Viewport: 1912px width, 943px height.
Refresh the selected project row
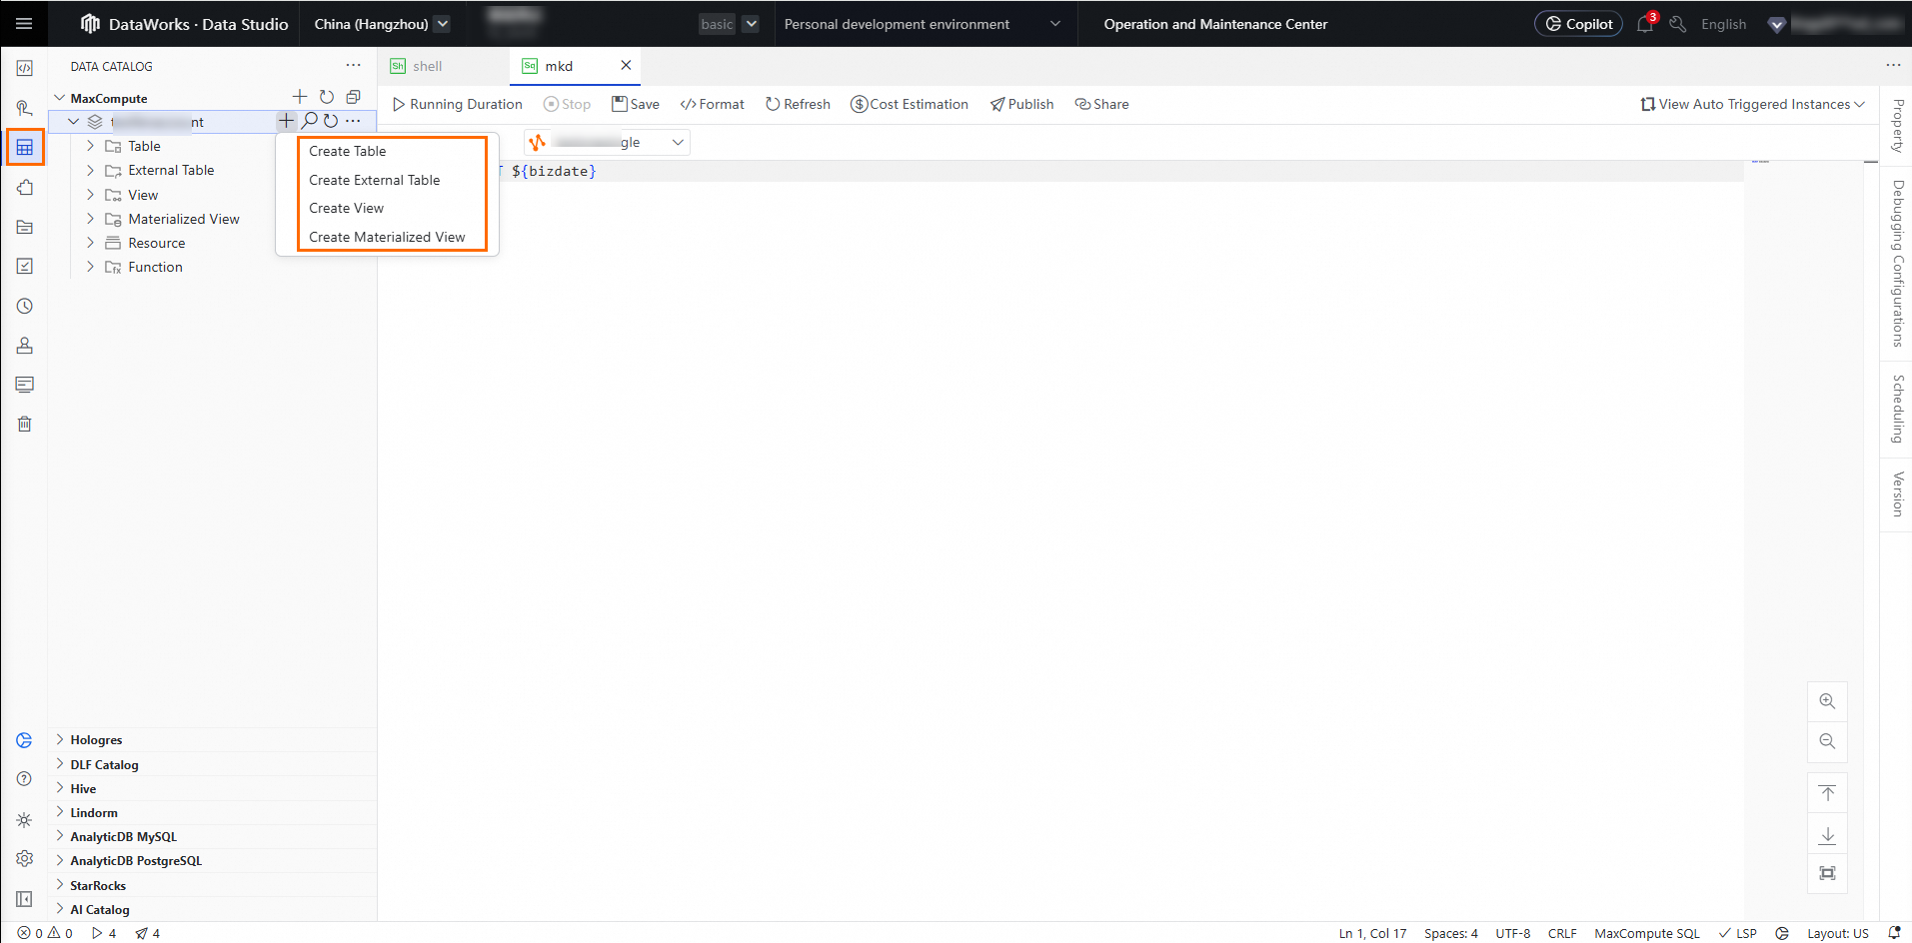(x=331, y=121)
